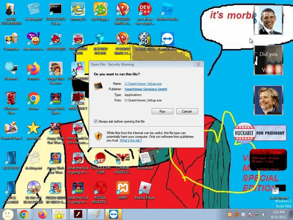The image size is (293, 220).
Task: Open Chrome from the taskbar
Action: click(24, 214)
